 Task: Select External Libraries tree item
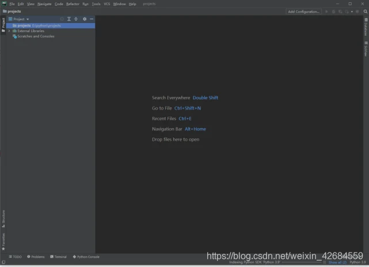click(x=31, y=31)
